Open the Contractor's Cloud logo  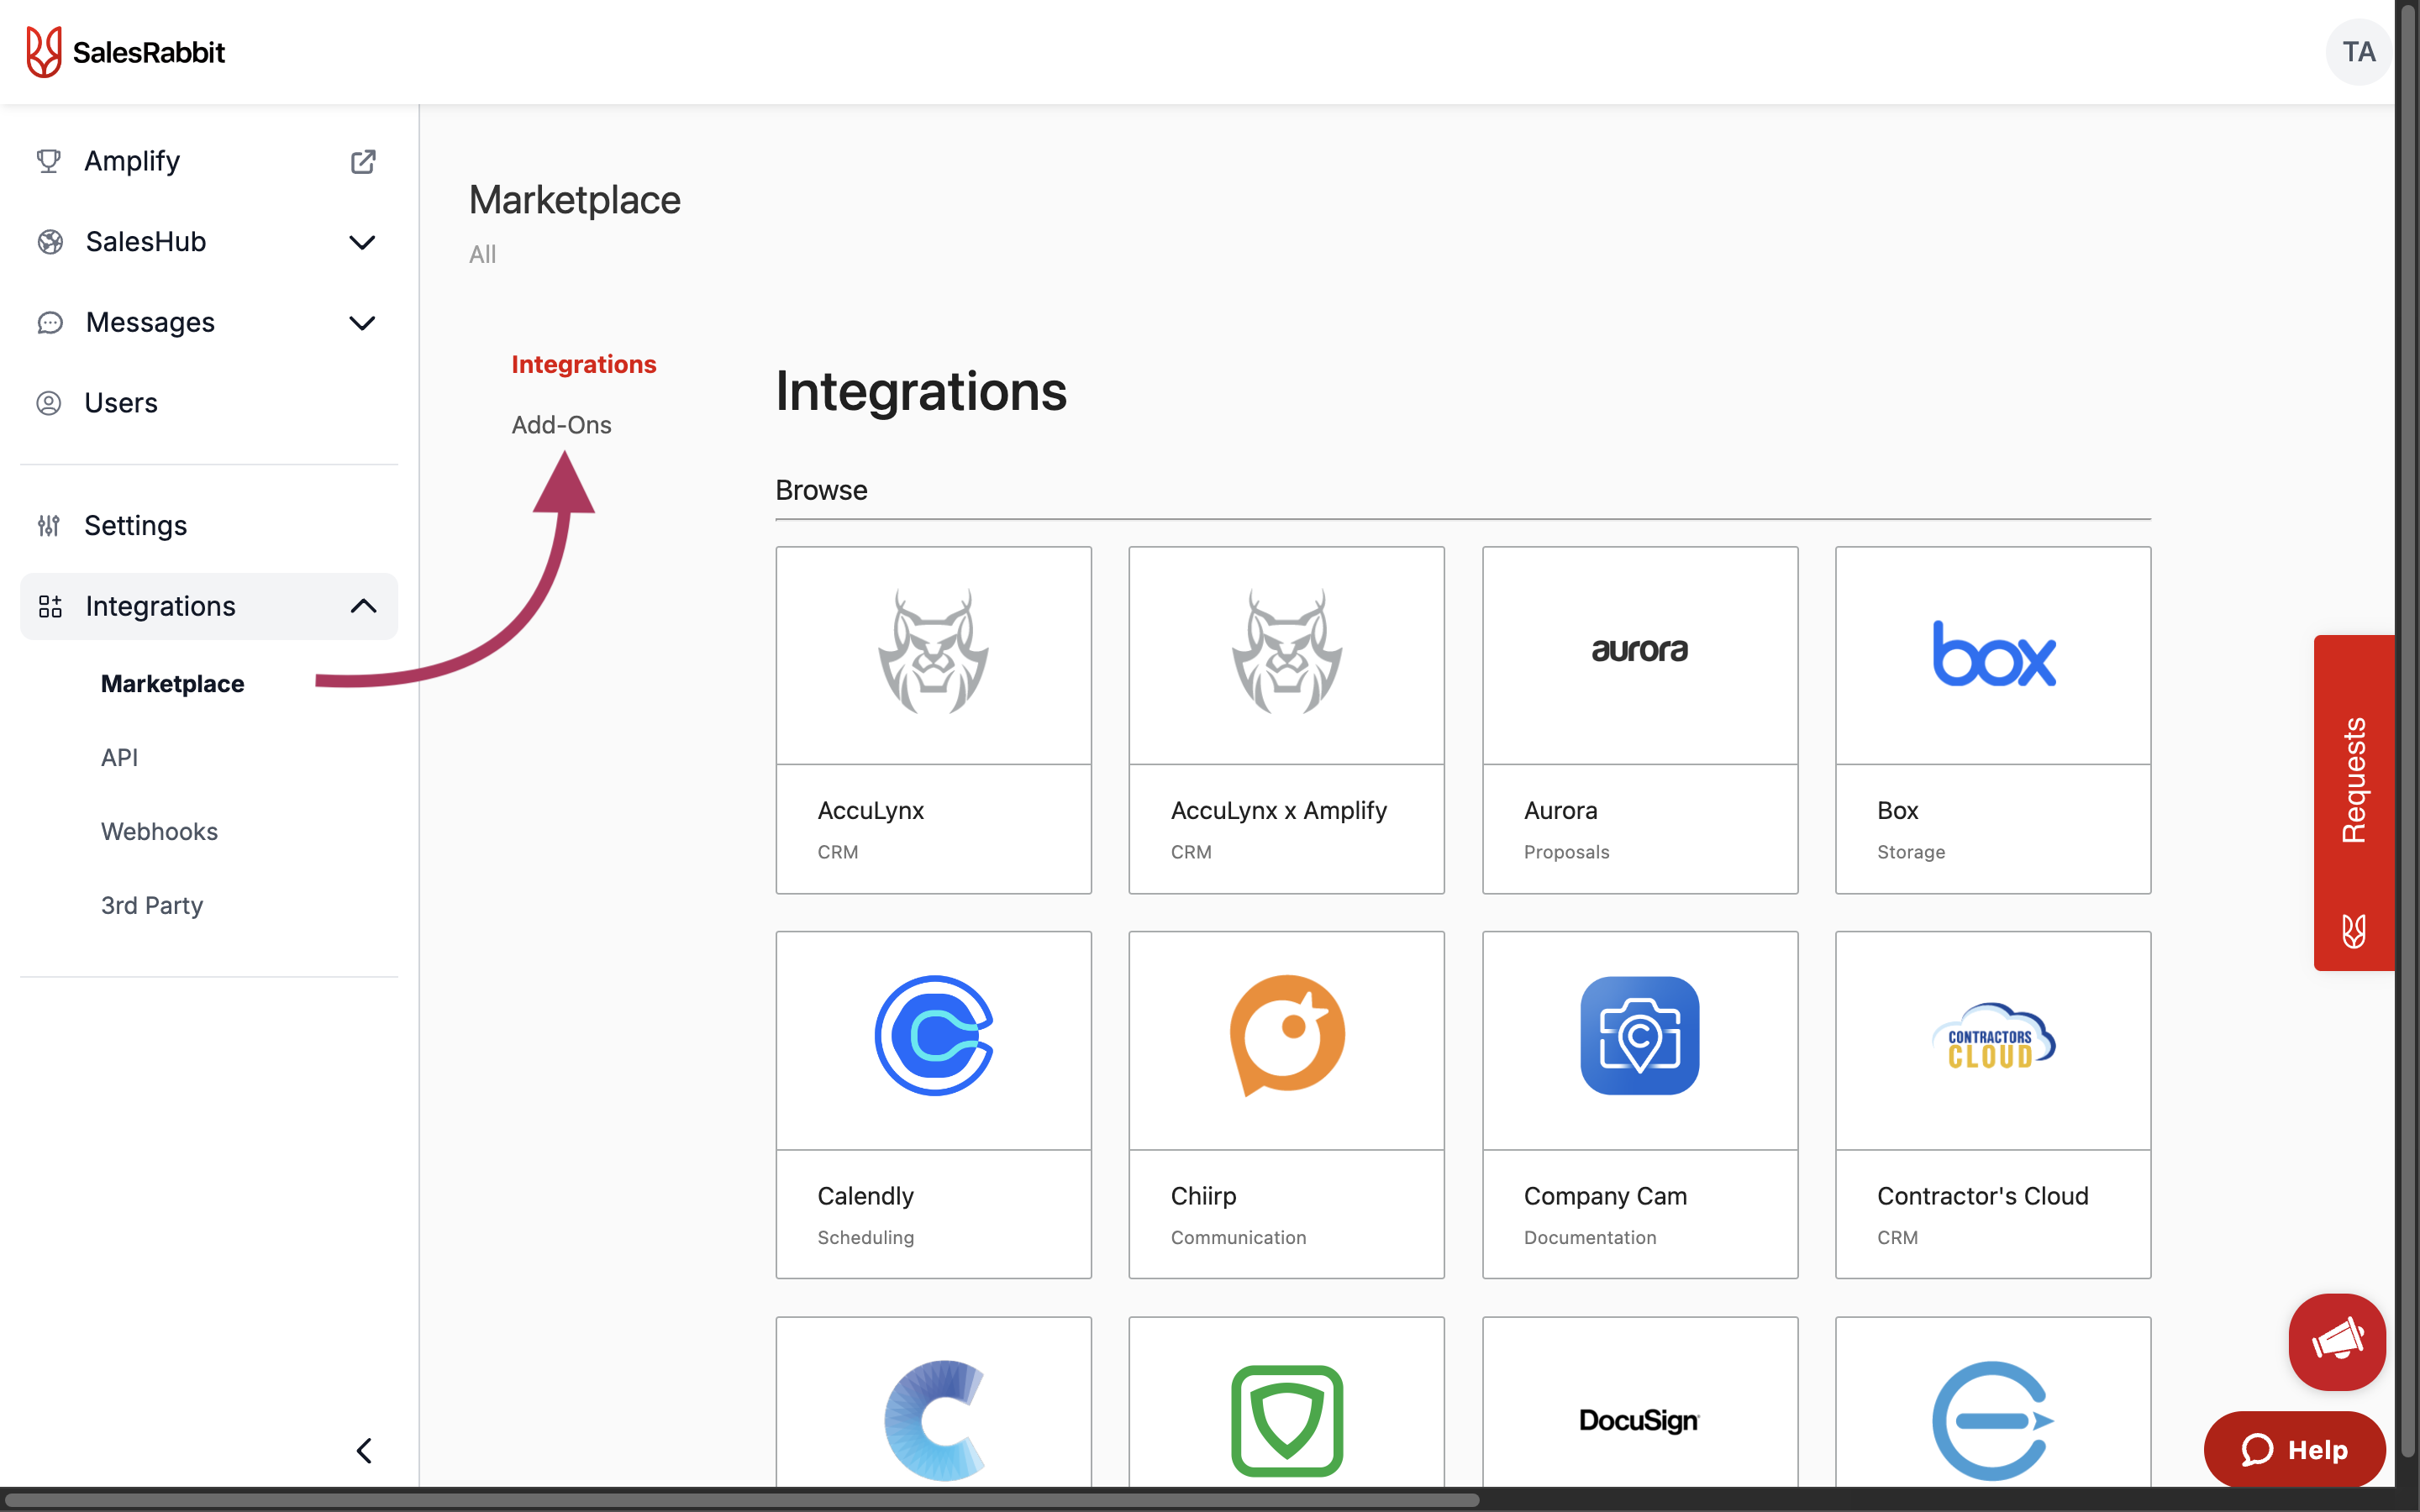click(1993, 1037)
